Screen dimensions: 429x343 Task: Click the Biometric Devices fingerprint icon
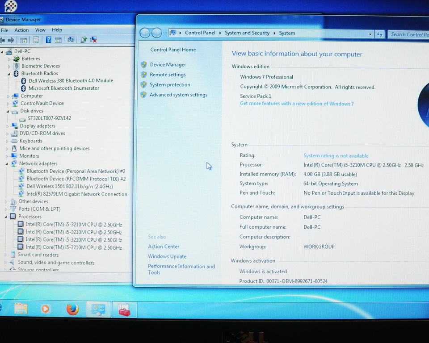pyautogui.click(x=17, y=66)
